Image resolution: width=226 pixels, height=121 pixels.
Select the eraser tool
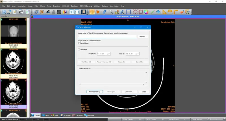click(182, 12)
